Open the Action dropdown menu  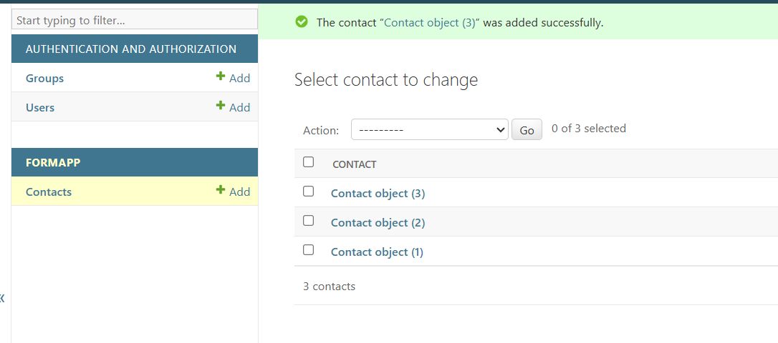click(x=430, y=129)
